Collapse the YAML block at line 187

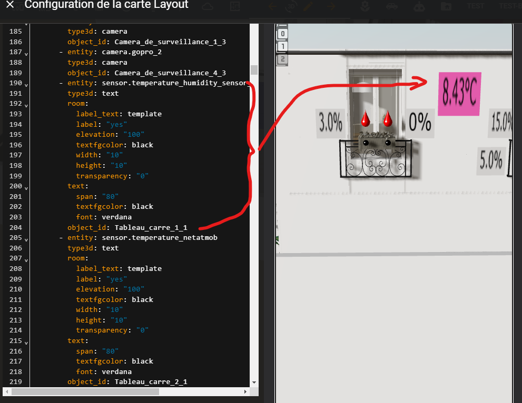tap(26, 53)
